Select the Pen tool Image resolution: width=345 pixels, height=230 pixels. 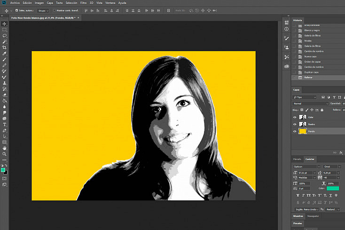click(4, 130)
